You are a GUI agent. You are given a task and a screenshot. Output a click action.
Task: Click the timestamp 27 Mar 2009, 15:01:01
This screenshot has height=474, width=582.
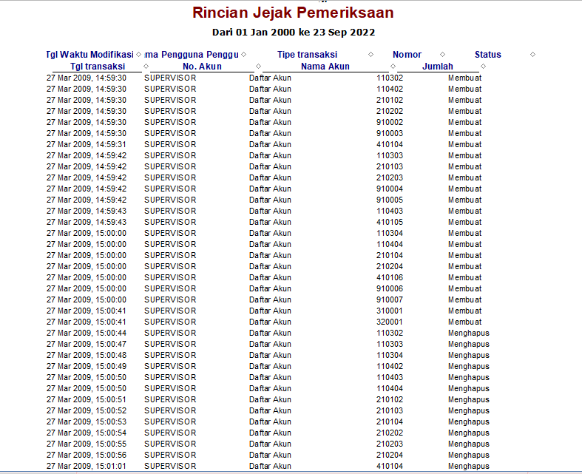point(87,466)
